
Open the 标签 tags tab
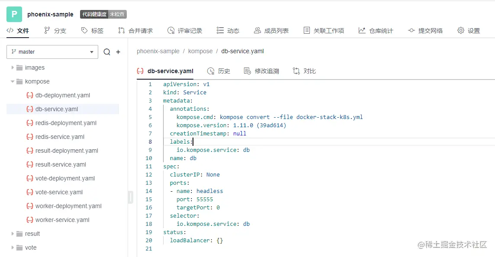click(92, 31)
